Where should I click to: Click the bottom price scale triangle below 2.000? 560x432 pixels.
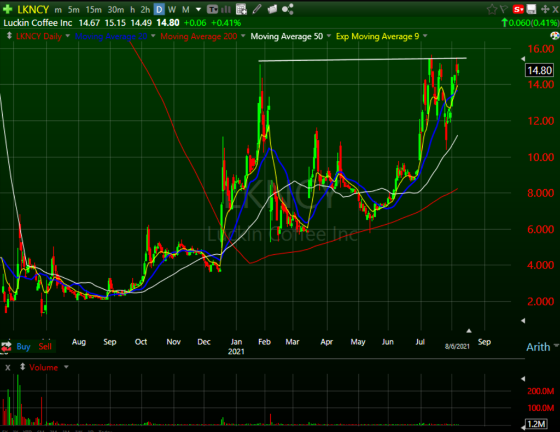click(523, 320)
